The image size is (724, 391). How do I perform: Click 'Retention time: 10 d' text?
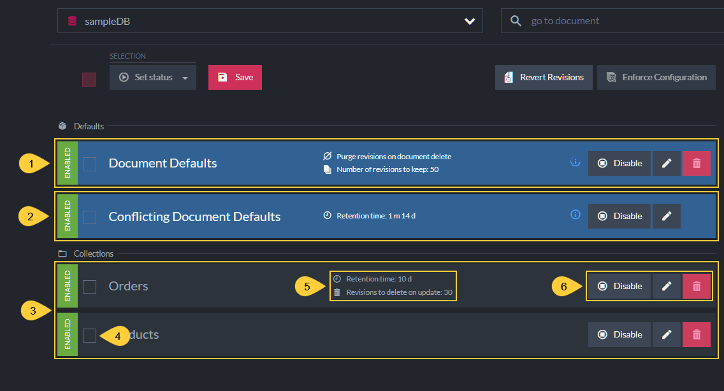click(x=379, y=279)
